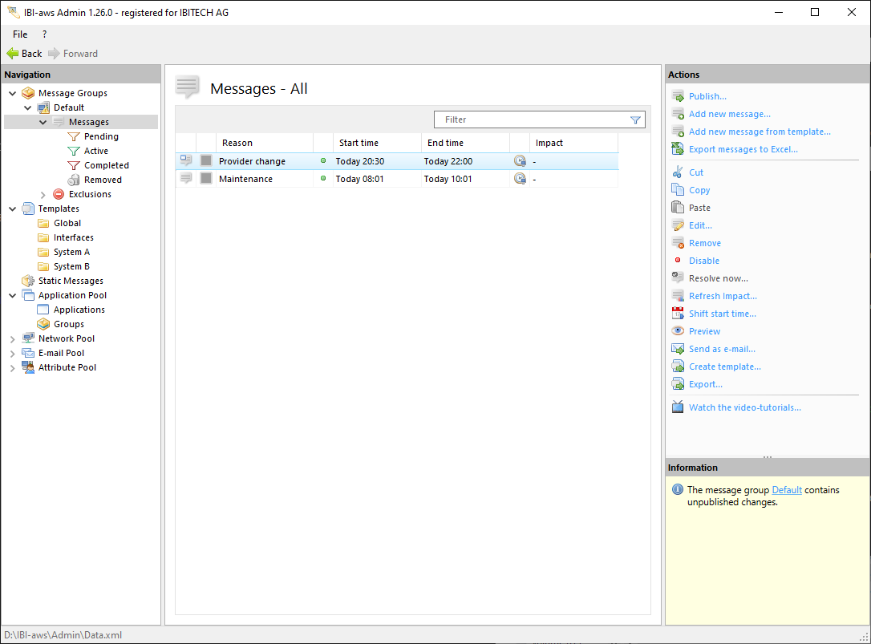Toggle the gray box on Maintenance row
The image size is (871, 644).
click(x=206, y=179)
